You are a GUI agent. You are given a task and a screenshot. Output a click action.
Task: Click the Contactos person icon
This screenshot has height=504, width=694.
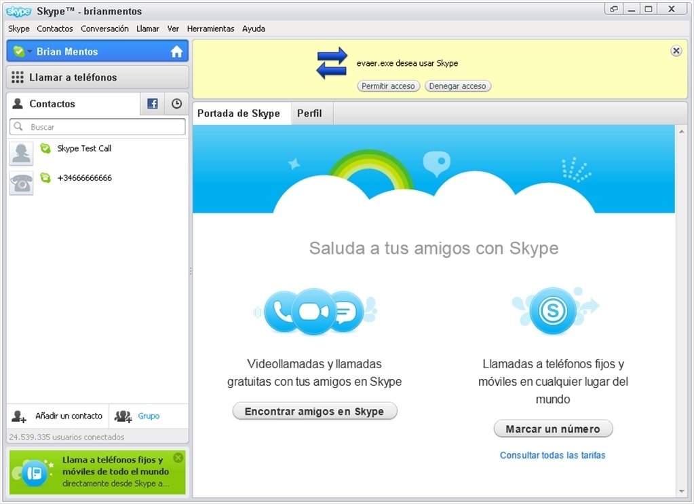pos(18,104)
